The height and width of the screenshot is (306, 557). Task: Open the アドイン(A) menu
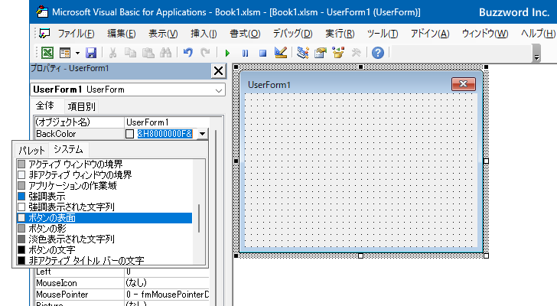pos(430,34)
